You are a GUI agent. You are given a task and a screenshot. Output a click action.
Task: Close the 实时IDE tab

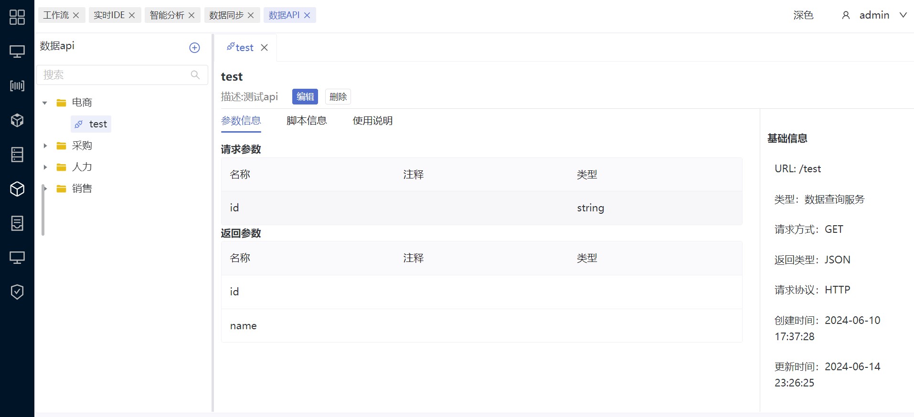[x=132, y=15]
